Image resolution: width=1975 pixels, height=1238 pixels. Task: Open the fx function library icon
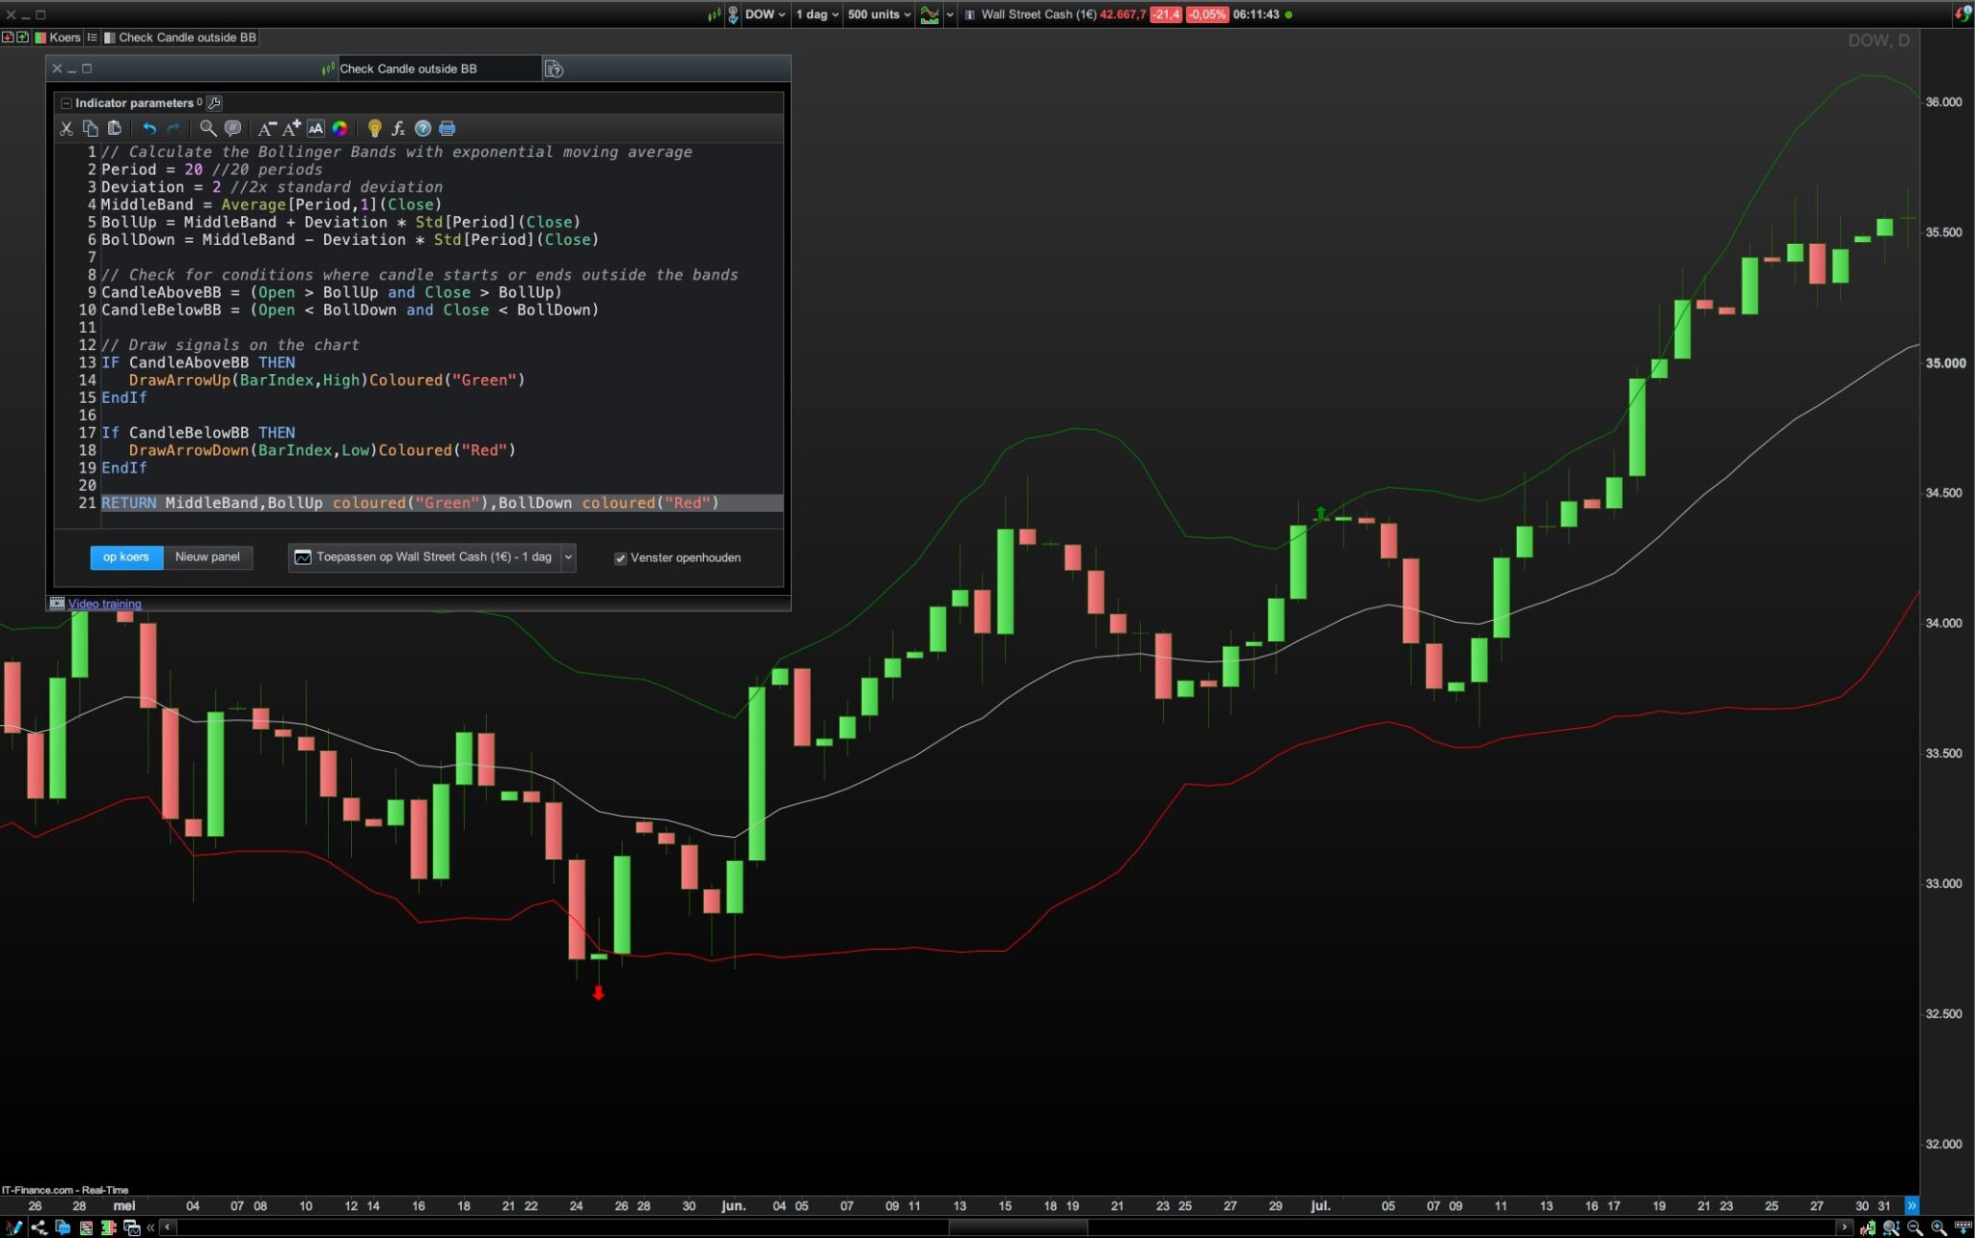pos(398,128)
